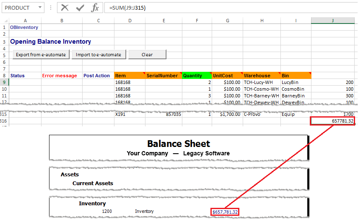The width and height of the screenshot is (358, 220).
Task: Select column D header
Action: click(130, 21)
